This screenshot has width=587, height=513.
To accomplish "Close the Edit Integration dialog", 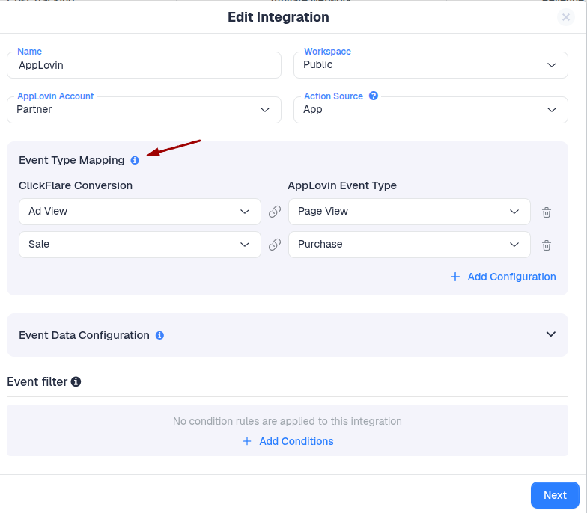I will 566,17.
